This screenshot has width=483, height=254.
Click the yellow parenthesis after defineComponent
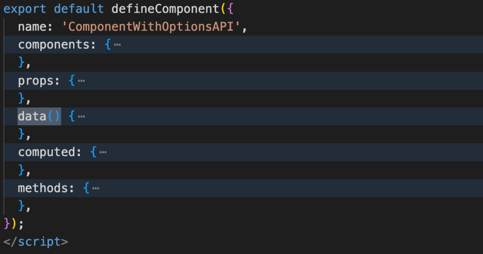tap(222, 9)
